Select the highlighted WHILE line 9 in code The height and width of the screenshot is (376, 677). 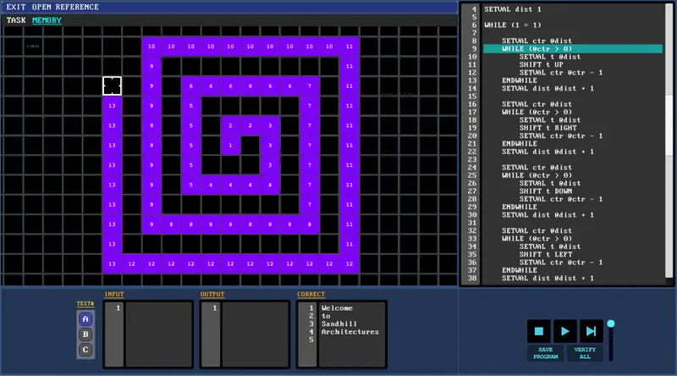pyautogui.click(x=573, y=49)
